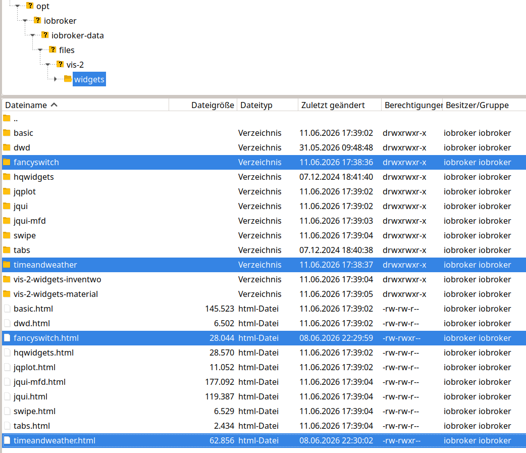Collapse the opt tree node
The image size is (526, 453).
click(18, 6)
